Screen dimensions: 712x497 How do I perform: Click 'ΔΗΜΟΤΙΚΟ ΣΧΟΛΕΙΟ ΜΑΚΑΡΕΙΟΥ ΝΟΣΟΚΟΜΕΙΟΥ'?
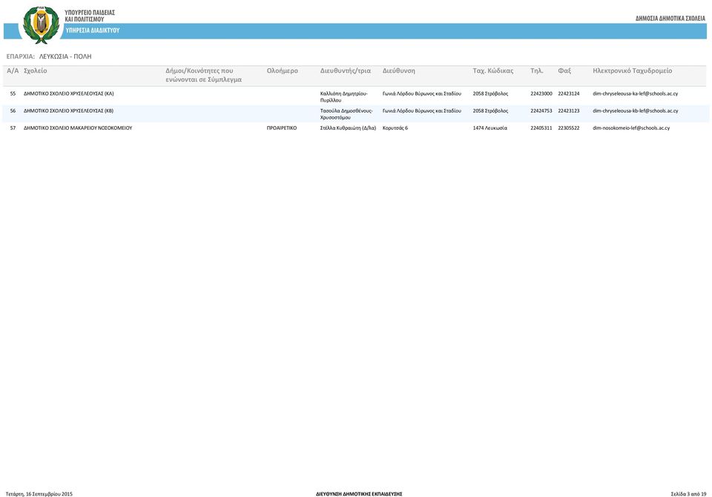(78, 128)
